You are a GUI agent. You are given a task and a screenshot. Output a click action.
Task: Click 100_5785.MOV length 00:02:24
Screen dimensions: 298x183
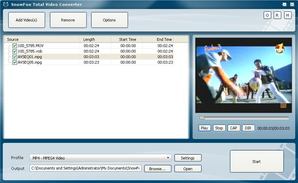coord(92,46)
